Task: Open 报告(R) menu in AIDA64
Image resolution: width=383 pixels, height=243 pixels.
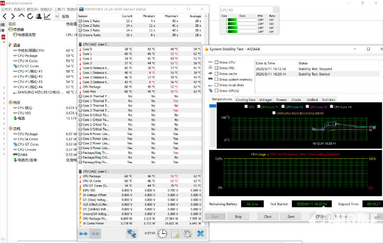Action: tap(33, 9)
